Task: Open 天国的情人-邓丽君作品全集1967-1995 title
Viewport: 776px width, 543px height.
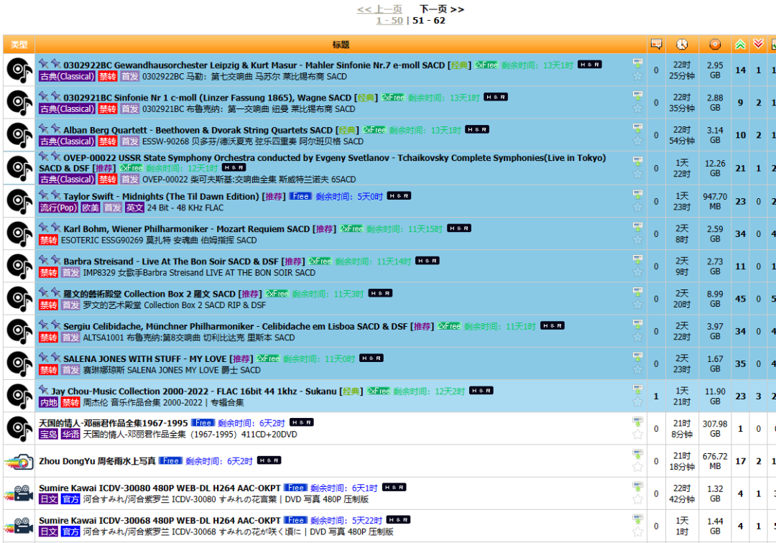Action: 114,423
